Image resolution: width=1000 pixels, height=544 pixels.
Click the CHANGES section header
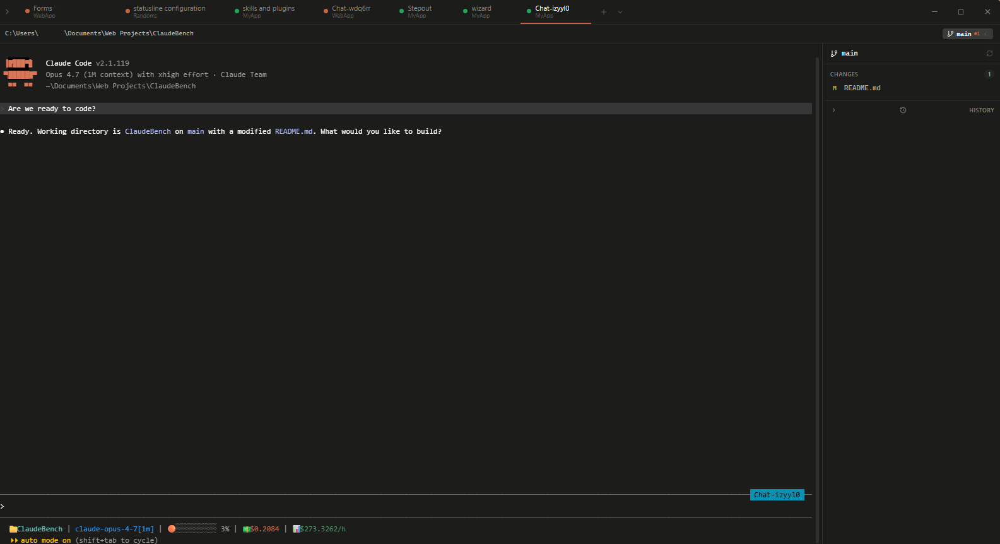click(844, 74)
